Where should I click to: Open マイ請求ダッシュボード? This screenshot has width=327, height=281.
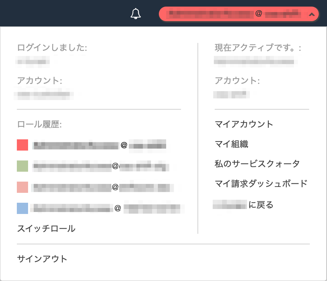261,183
